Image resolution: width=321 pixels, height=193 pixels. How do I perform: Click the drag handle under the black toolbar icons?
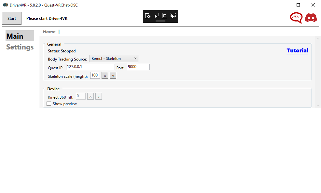[x=160, y=21]
